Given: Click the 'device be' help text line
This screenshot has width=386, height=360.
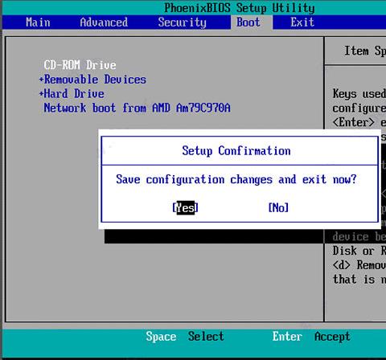Looking at the screenshot, I should (x=359, y=237).
